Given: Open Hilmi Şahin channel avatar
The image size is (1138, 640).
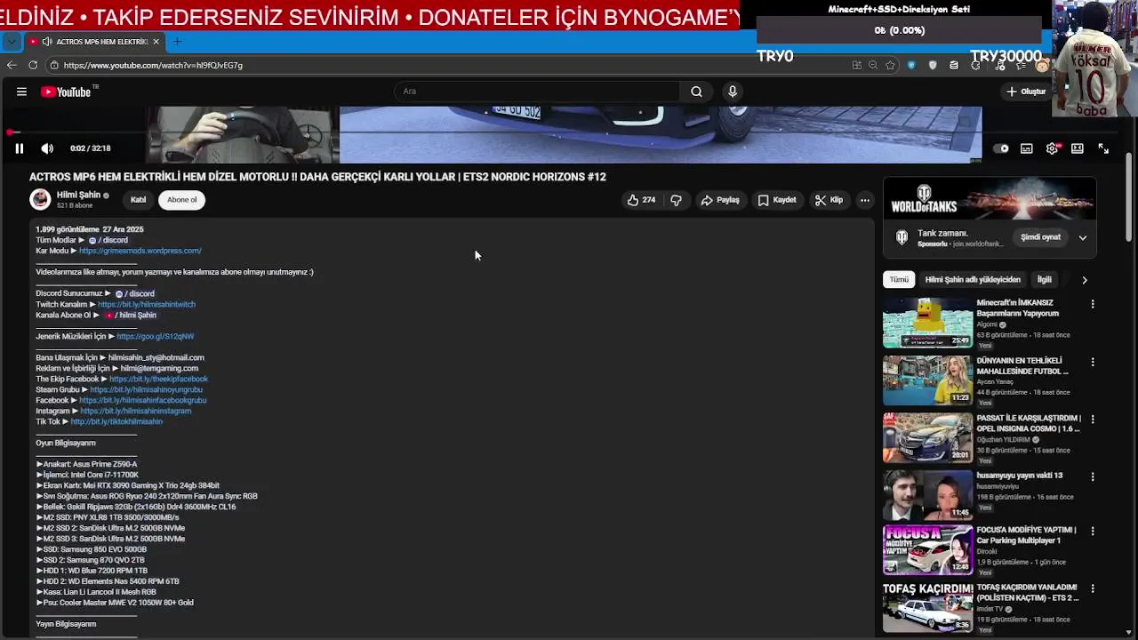Looking at the screenshot, I should coord(40,199).
